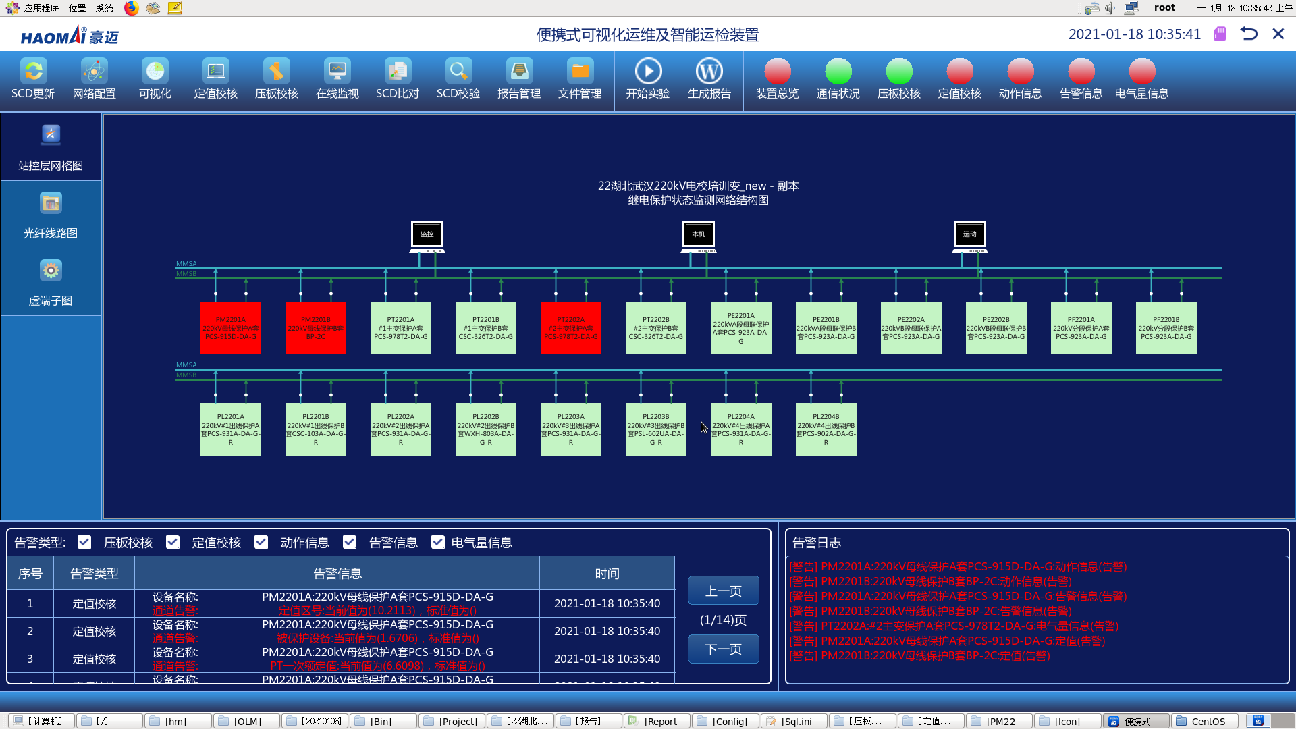
Task: Click the 生成报告 Word icon
Action: 709,72
